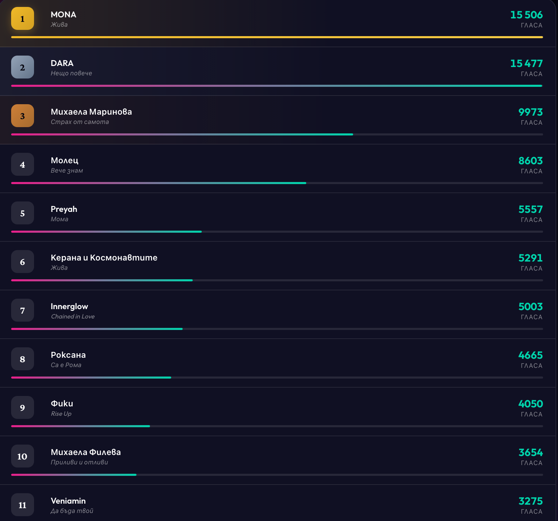Click Роксана's vote progress bar

pos(91,378)
